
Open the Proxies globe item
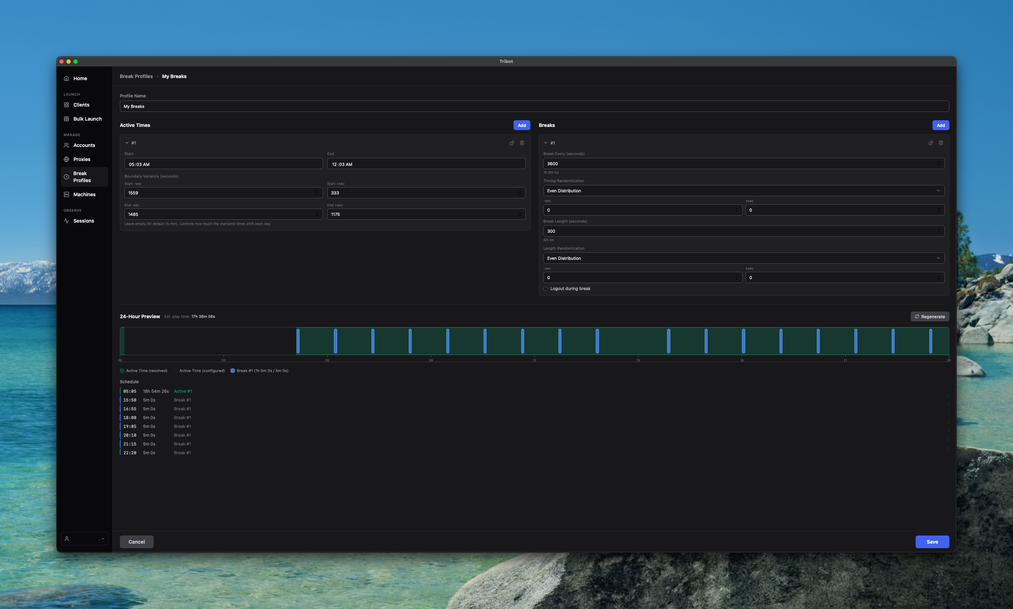(82, 159)
